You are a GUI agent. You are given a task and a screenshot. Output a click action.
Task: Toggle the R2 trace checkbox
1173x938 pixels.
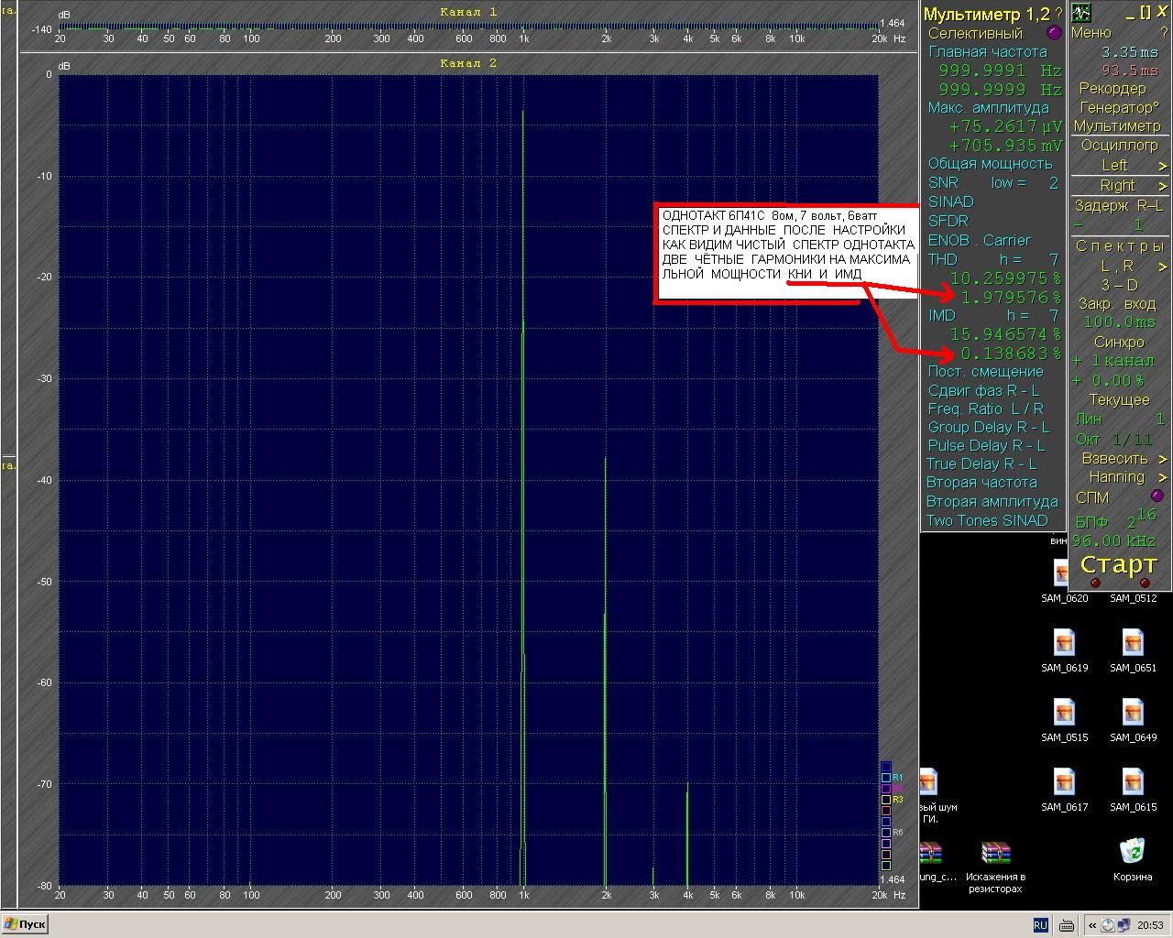(886, 789)
